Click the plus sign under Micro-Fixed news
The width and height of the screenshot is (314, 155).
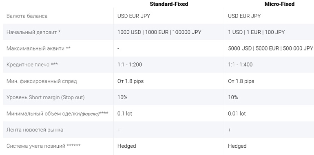[230, 130]
